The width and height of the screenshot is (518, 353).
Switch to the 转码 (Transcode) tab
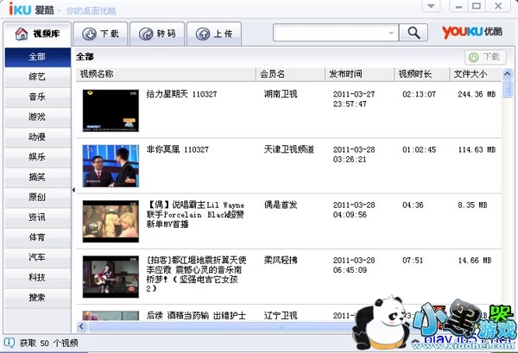(x=156, y=34)
